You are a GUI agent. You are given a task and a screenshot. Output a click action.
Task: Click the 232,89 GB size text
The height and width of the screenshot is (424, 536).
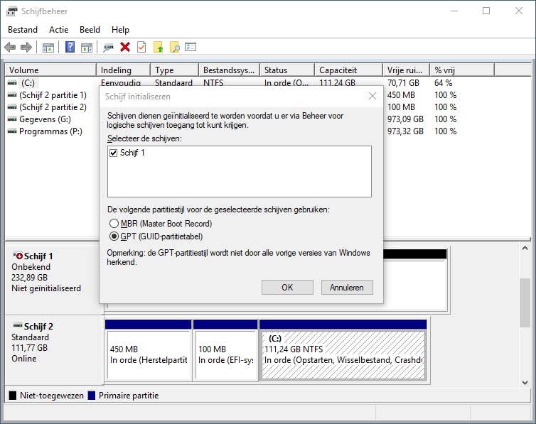tap(29, 277)
